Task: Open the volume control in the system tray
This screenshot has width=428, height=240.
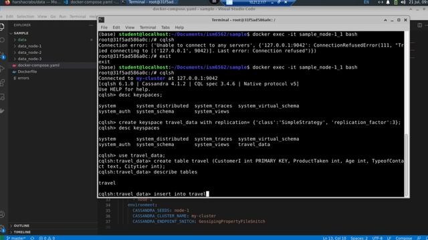Action: point(403,2)
